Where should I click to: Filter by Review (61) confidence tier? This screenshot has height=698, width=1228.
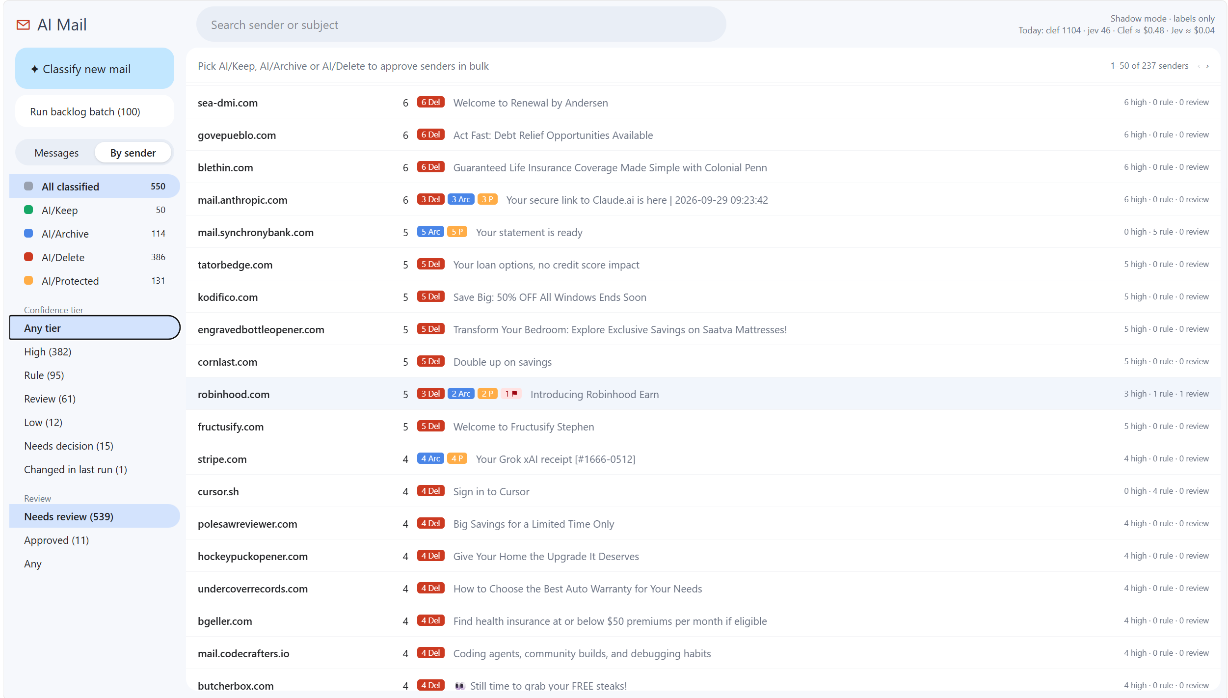pyautogui.click(x=95, y=399)
